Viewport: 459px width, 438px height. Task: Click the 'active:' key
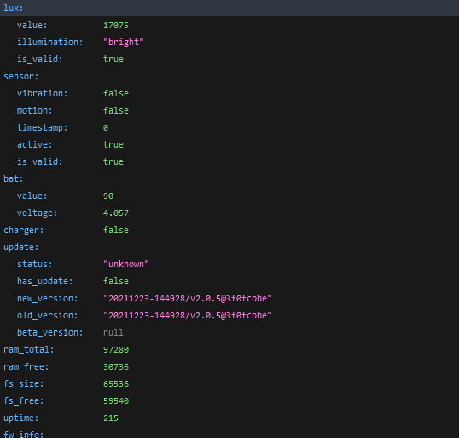point(34,145)
